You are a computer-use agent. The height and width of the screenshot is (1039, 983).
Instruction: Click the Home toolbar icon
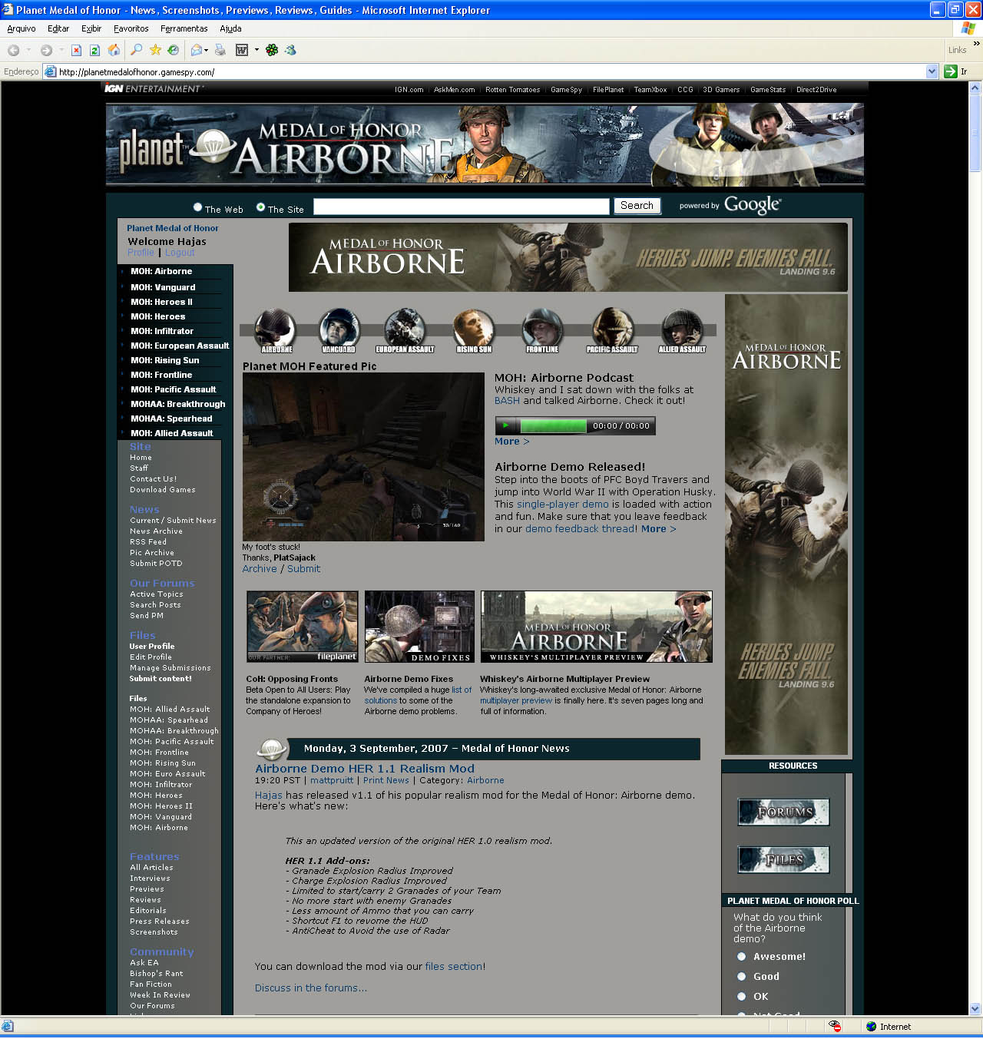(114, 50)
